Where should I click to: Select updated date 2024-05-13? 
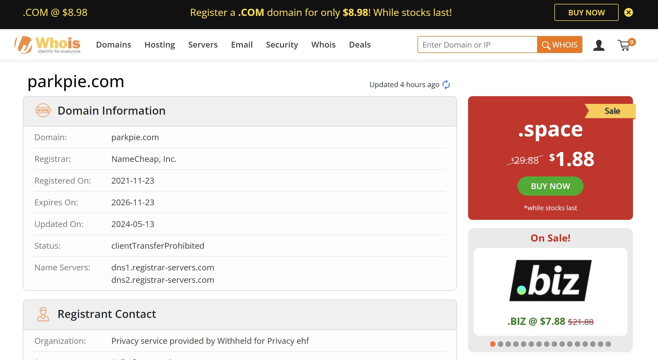pos(133,224)
